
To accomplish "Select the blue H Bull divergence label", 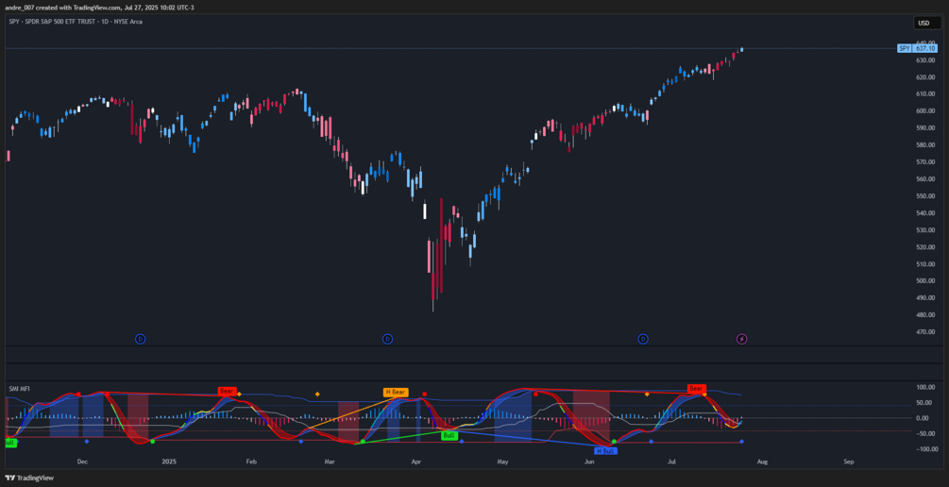I will (605, 451).
